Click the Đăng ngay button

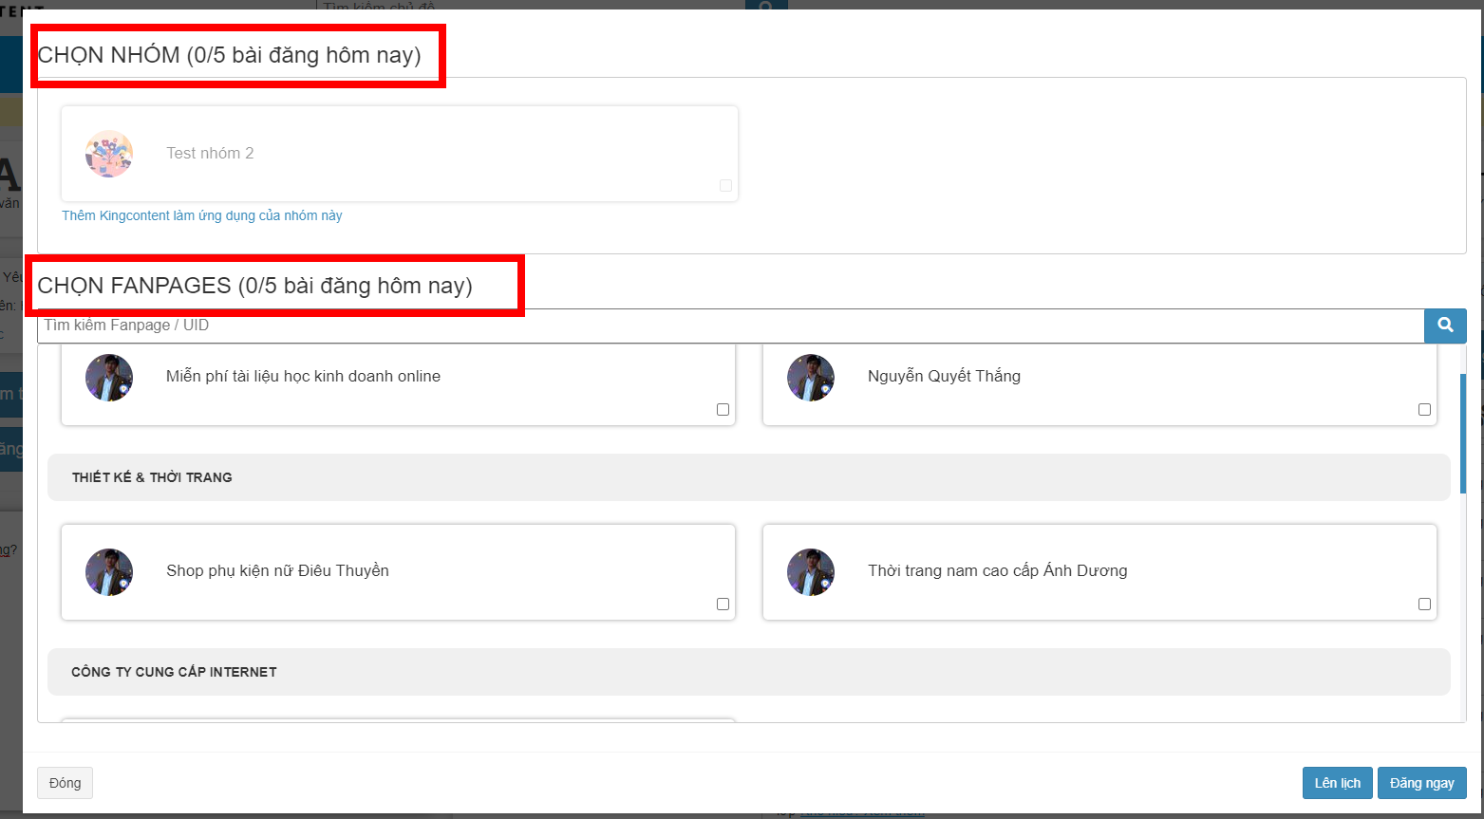[1421, 783]
